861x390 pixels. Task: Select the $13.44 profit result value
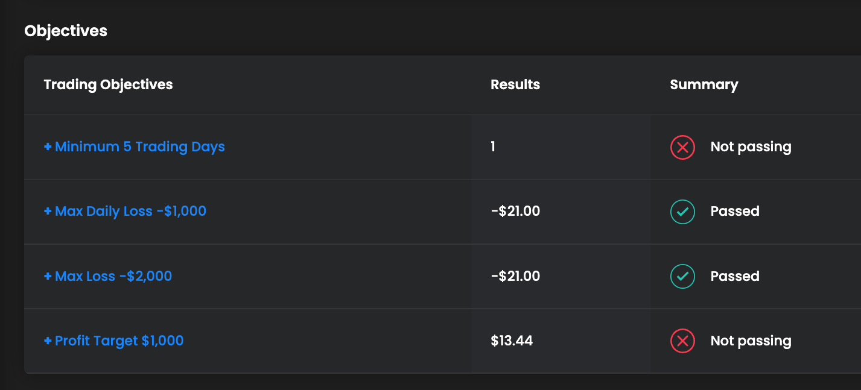512,341
